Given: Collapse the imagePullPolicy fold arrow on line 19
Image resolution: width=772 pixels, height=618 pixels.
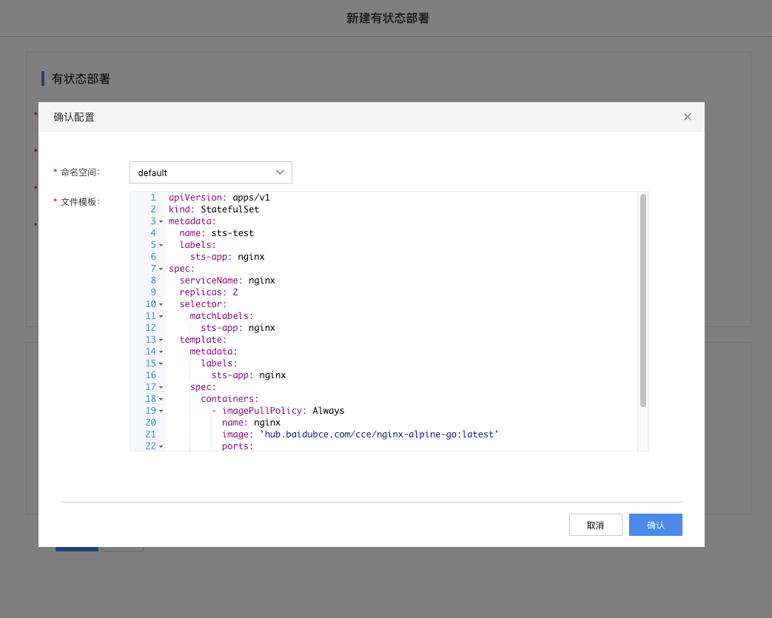Looking at the screenshot, I should 161,411.
